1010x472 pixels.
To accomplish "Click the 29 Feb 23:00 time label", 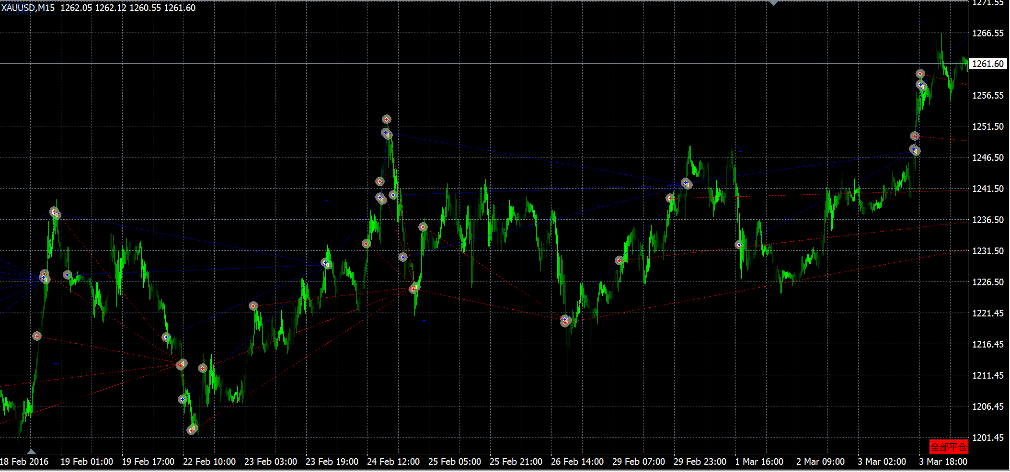I will tap(700, 461).
